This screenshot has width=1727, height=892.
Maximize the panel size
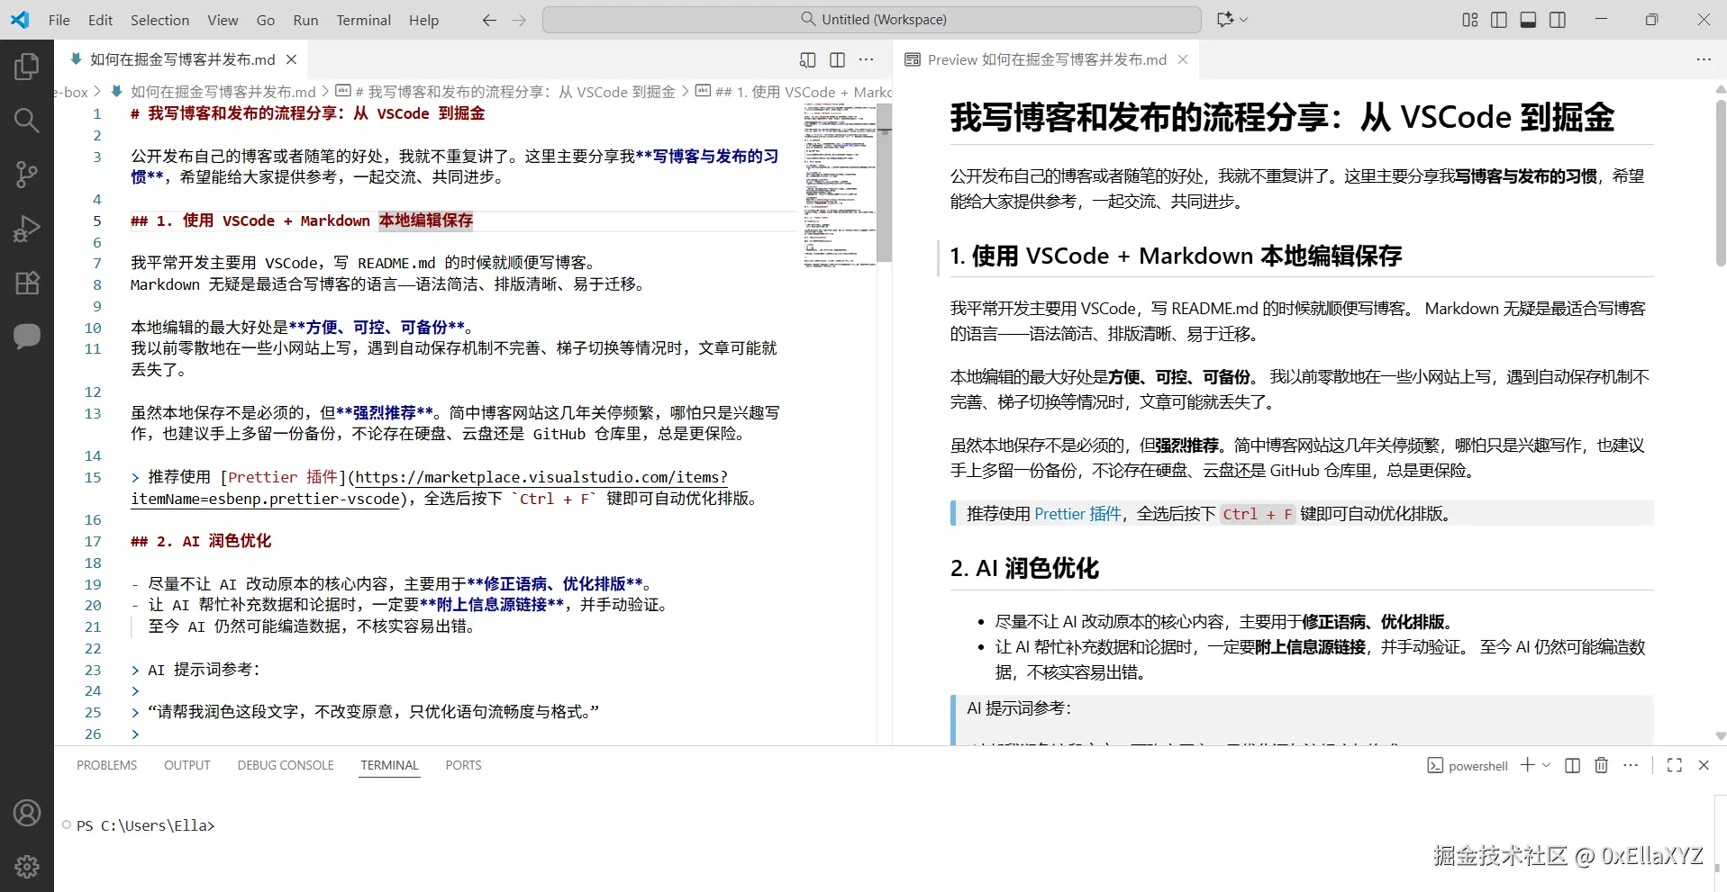coord(1675,765)
